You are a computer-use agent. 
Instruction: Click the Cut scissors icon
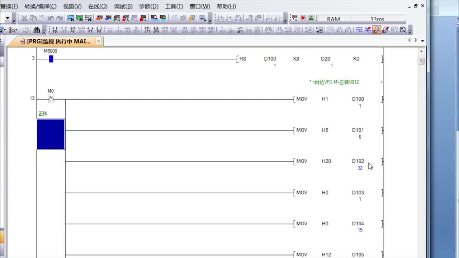click(24, 18)
